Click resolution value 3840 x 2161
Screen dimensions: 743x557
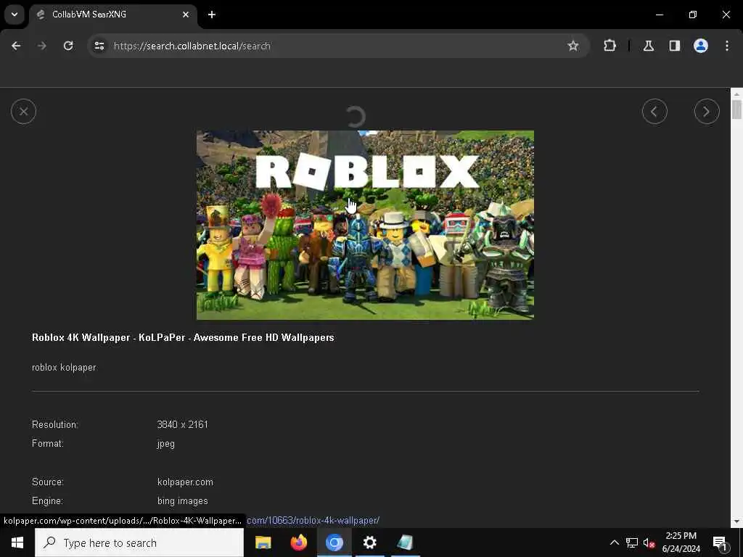click(182, 424)
